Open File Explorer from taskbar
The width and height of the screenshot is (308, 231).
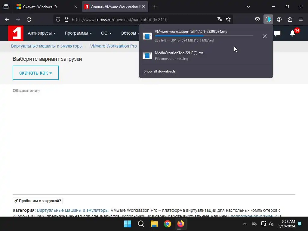coord(154,224)
